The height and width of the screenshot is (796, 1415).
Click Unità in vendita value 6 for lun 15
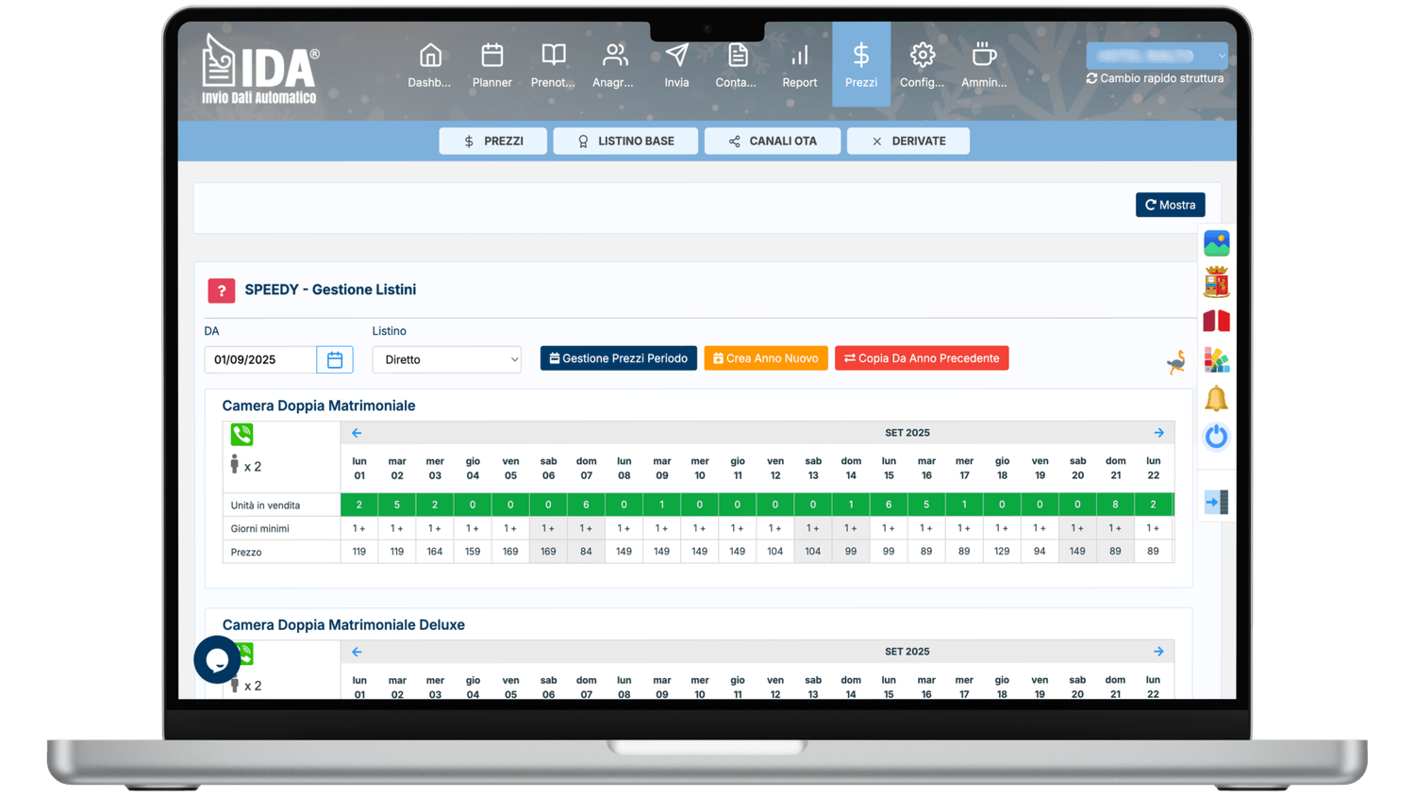click(889, 505)
